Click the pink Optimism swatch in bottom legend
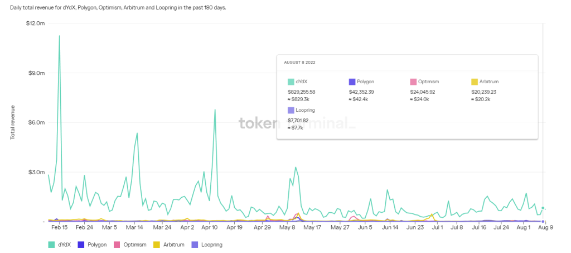Screen dimensions: 571x253 click(117, 245)
